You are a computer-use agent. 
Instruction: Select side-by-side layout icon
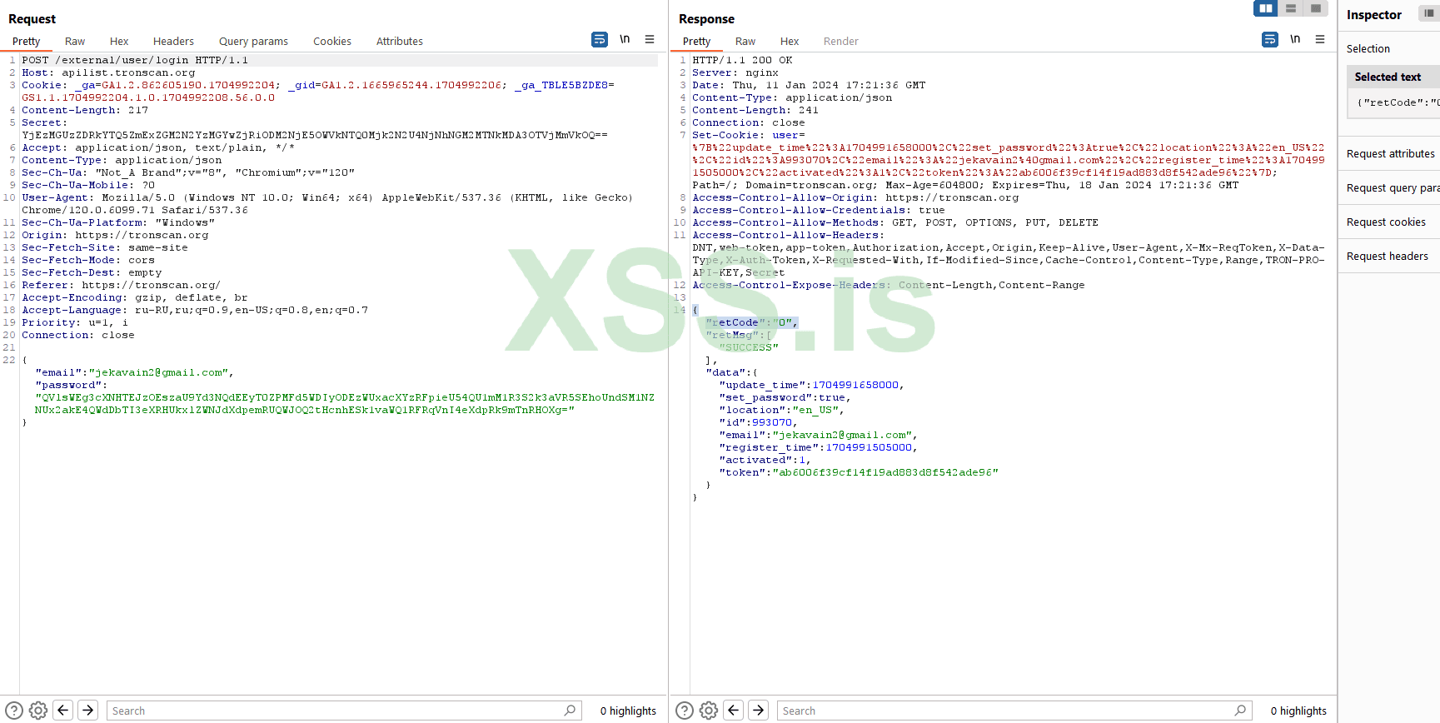point(1266,8)
